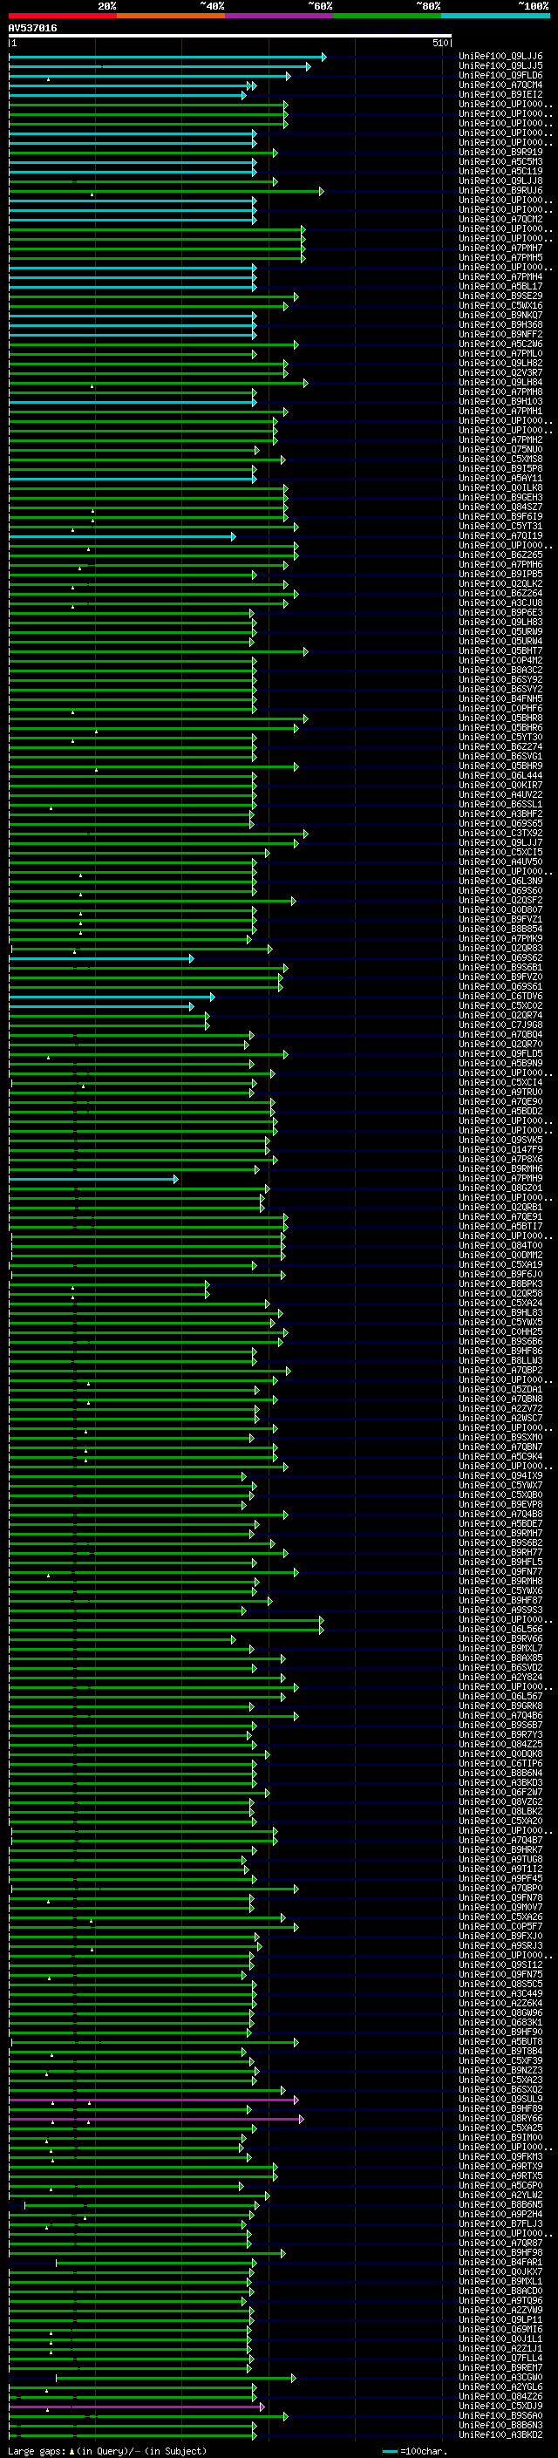The image size is (558, 2458).
Task: Choose subject UniRef100_Q9LH84
Action: coord(500,383)
